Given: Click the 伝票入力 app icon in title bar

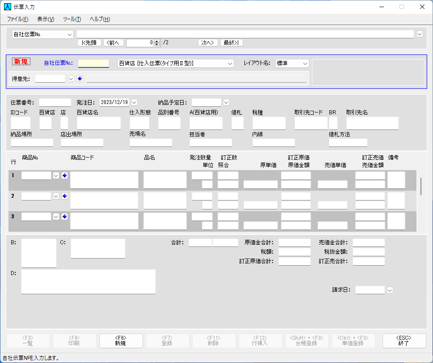Looking at the screenshot, I should pyautogui.click(x=8, y=7).
